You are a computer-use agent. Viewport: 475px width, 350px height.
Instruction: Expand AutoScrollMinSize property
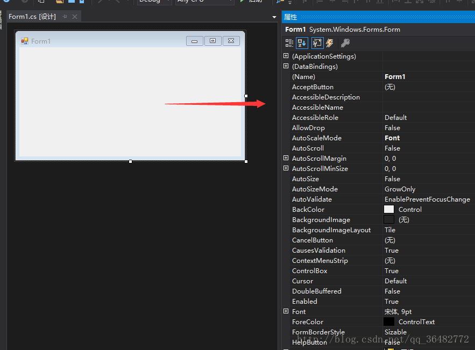pos(286,168)
